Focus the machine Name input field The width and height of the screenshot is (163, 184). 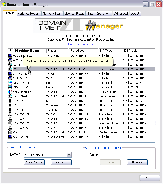click(x=124, y=154)
